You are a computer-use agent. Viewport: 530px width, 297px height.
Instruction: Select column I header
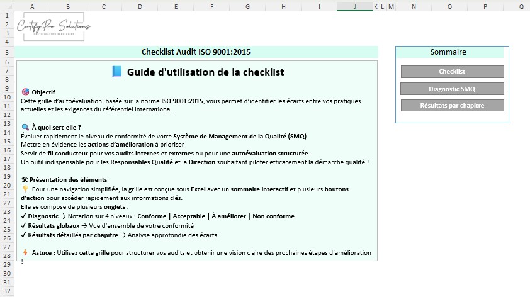point(319,6)
